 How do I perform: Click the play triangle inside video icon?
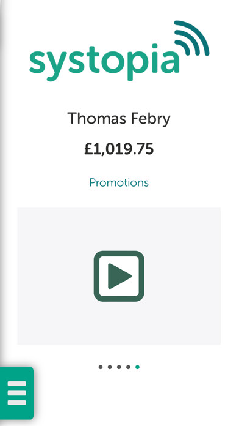120,276
